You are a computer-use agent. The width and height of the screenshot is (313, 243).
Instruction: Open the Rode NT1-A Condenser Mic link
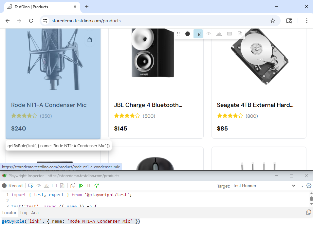(49, 105)
